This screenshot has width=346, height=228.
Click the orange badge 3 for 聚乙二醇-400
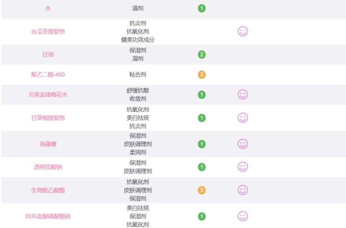click(202, 75)
